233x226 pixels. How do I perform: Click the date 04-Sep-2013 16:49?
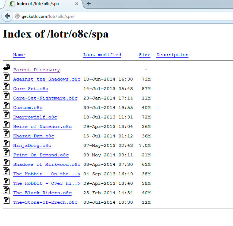(108, 174)
